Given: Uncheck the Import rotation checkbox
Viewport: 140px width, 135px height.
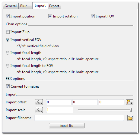Looking at the screenshot, I should coord(50,16).
